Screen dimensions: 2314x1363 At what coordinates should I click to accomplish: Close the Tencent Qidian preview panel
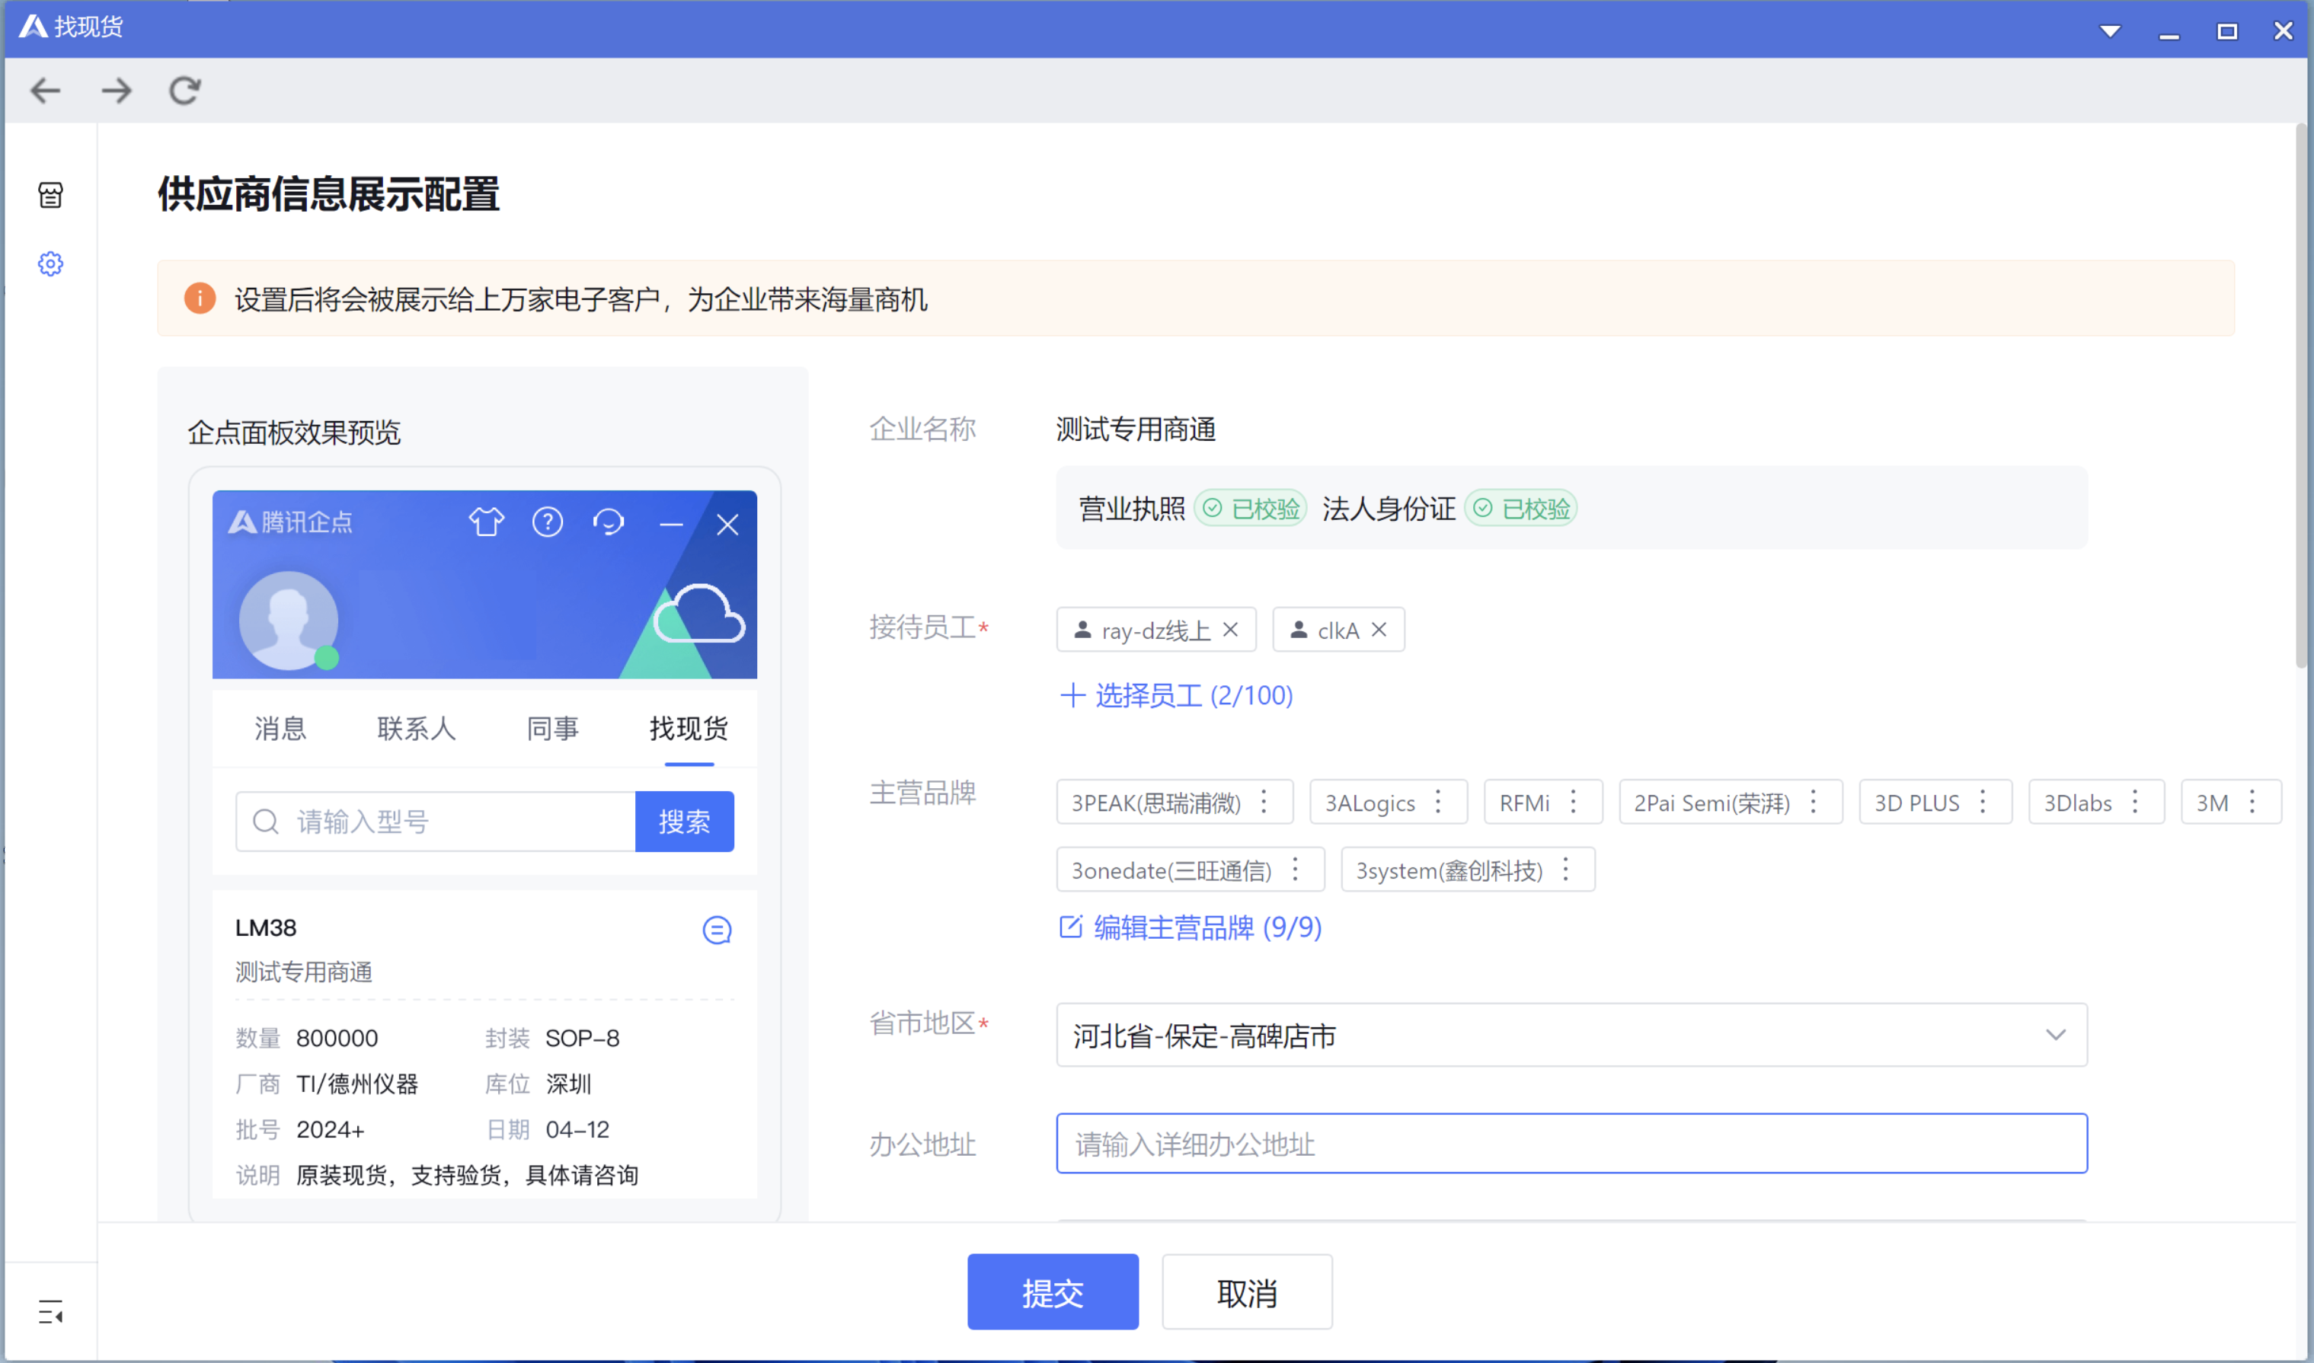click(727, 525)
